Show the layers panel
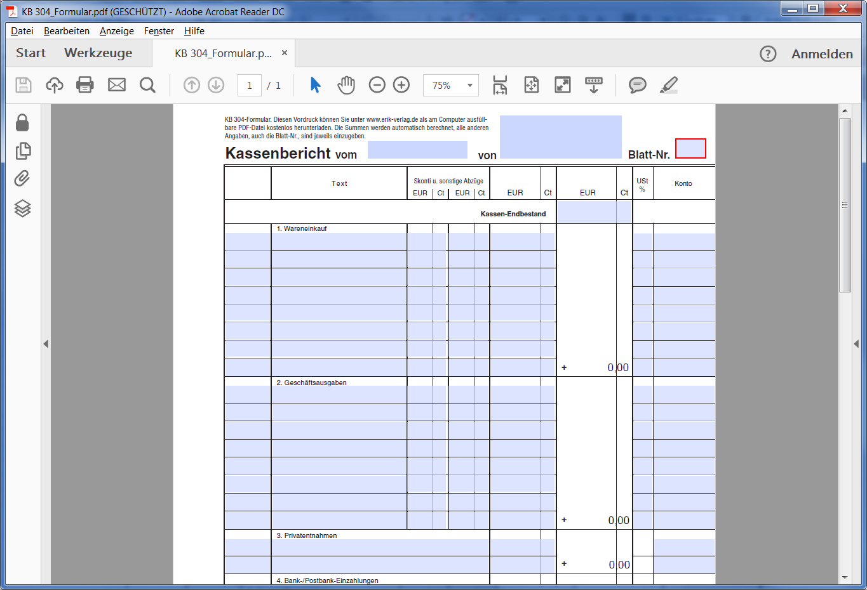 point(22,208)
